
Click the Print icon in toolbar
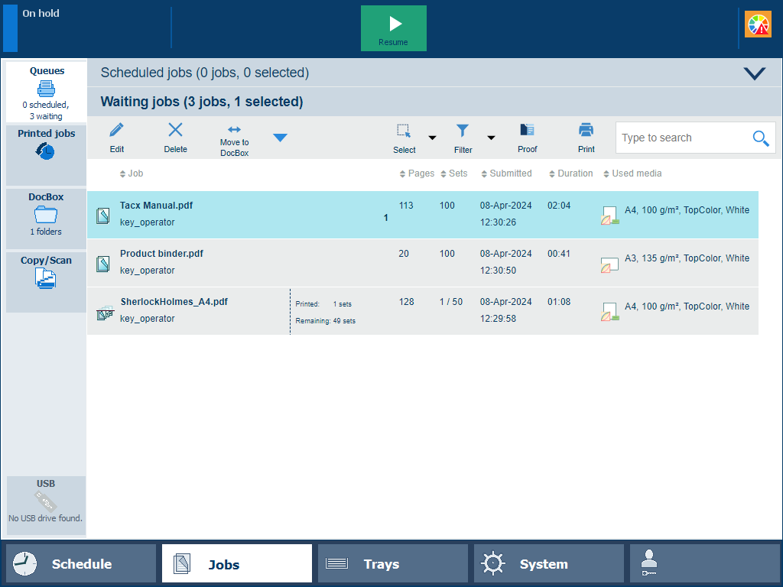point(586,131)
